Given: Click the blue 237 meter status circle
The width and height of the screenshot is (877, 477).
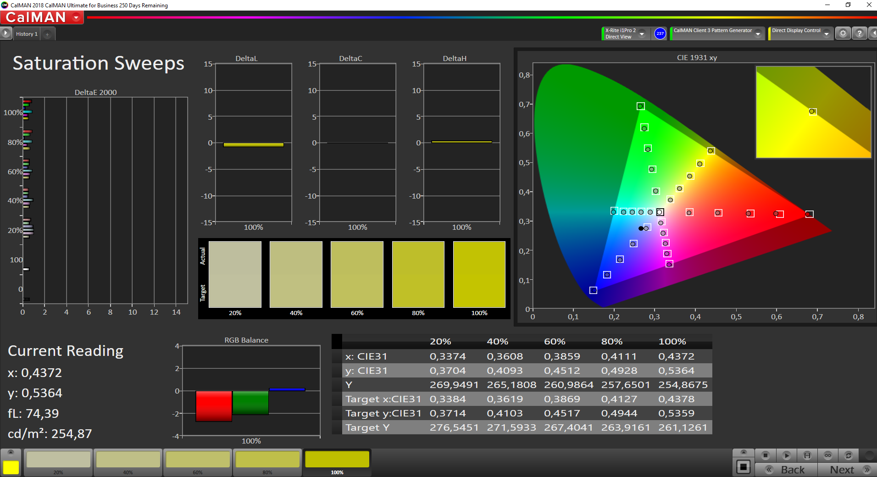Looking at the screenshot, I should tap(660, 33).
